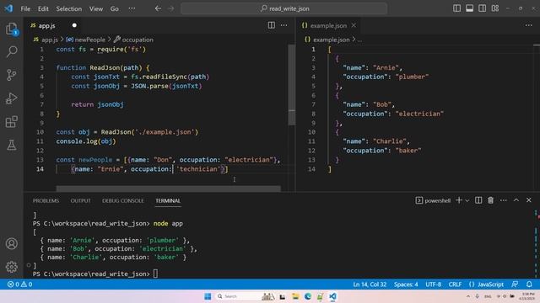Screen dimensions: 540x303
Task: Click Ln 14, Col 32 in status bar
Action: tap(370, 284)
